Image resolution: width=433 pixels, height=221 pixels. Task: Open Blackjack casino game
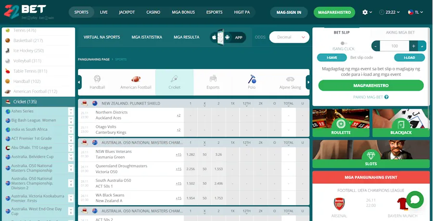[401, 123]
